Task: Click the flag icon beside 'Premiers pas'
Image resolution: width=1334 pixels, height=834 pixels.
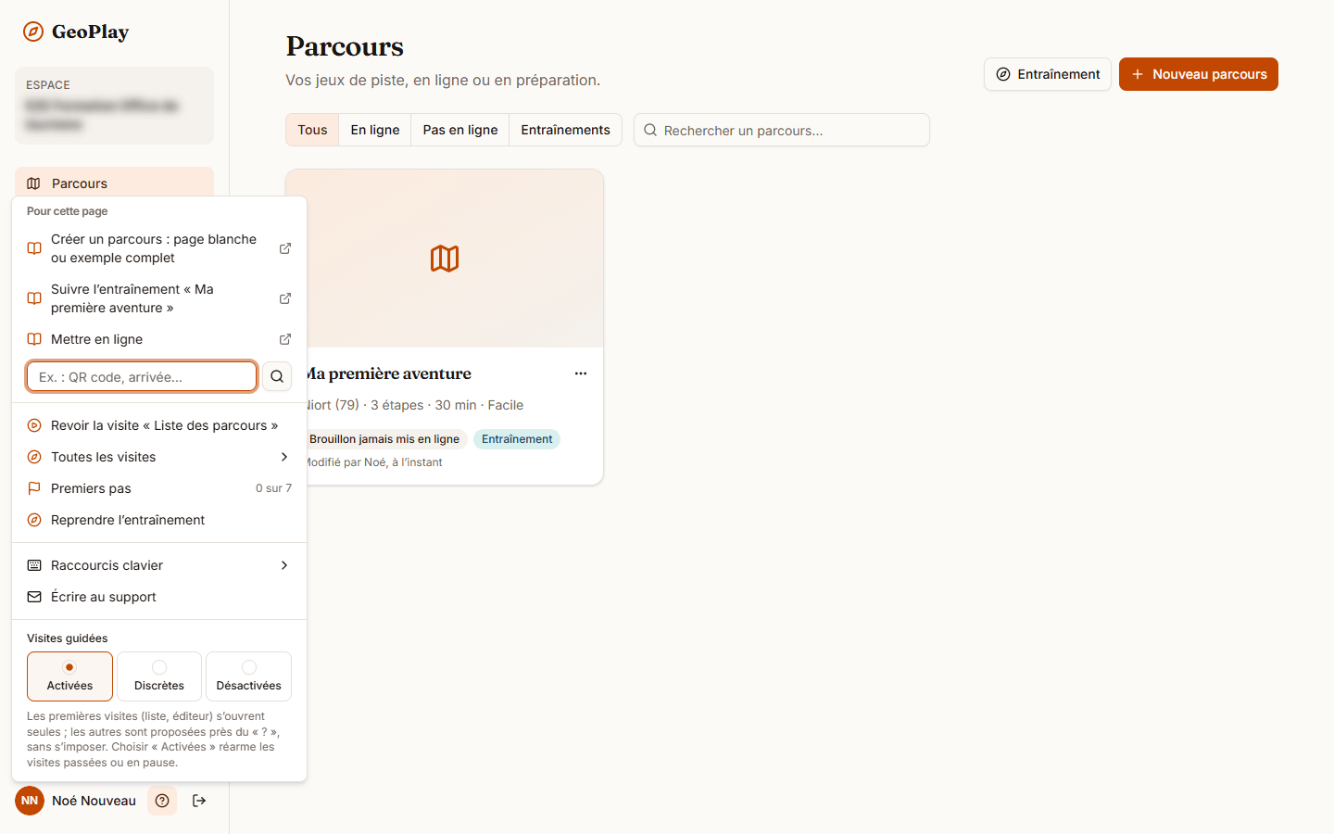Action: pos(34,488)
